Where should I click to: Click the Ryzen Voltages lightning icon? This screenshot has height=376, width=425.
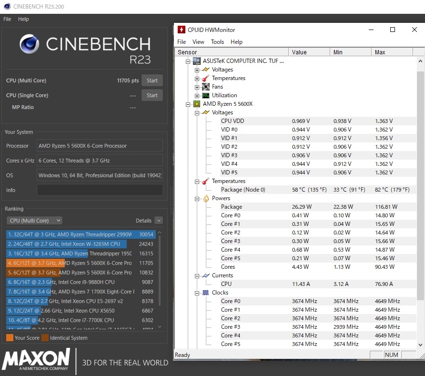(206, 112)
